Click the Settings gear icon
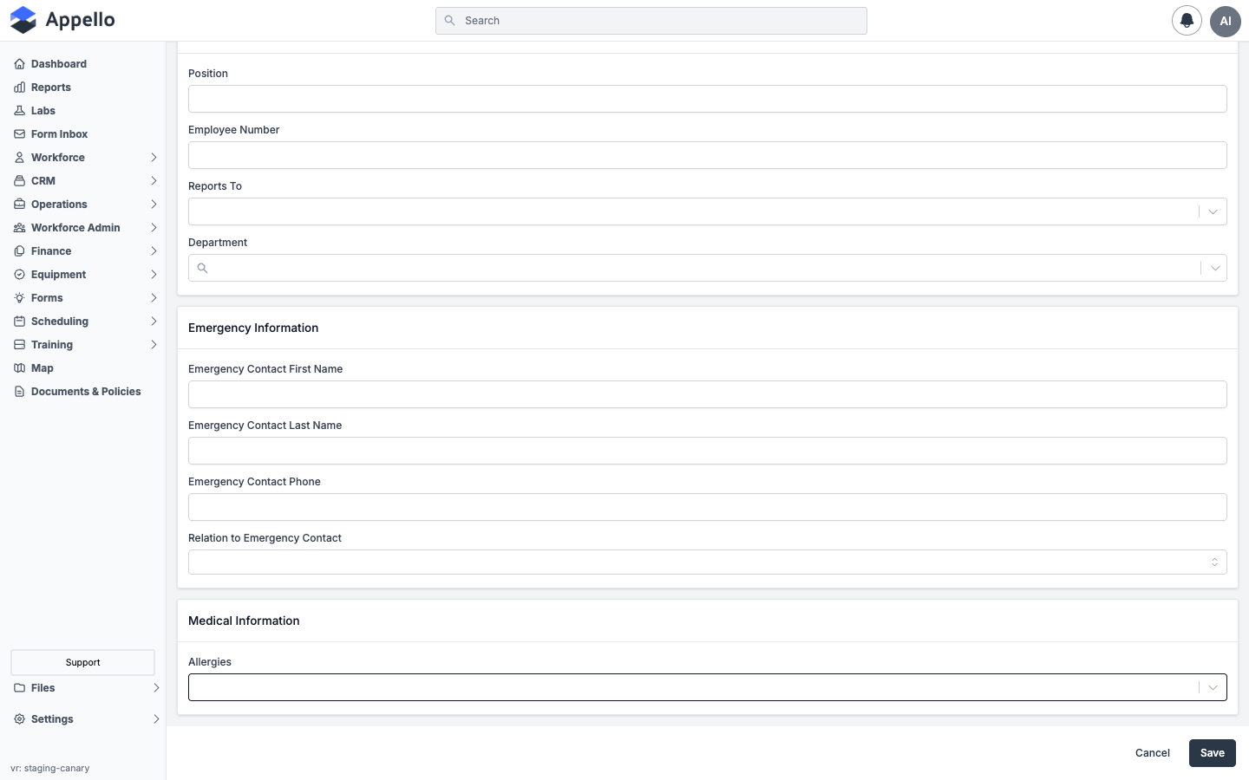Image resolution: width=1249 pixels, height=780 pixels. tap(19, 719)
